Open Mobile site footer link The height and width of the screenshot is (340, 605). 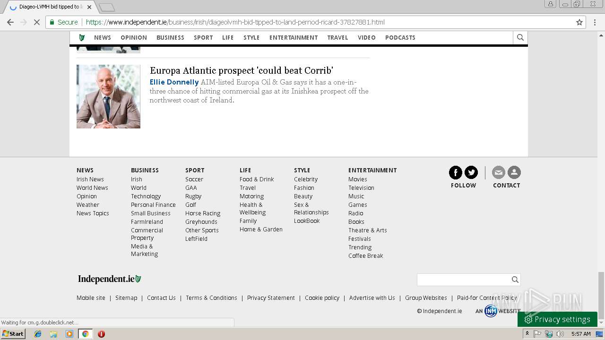click(91, 298)
